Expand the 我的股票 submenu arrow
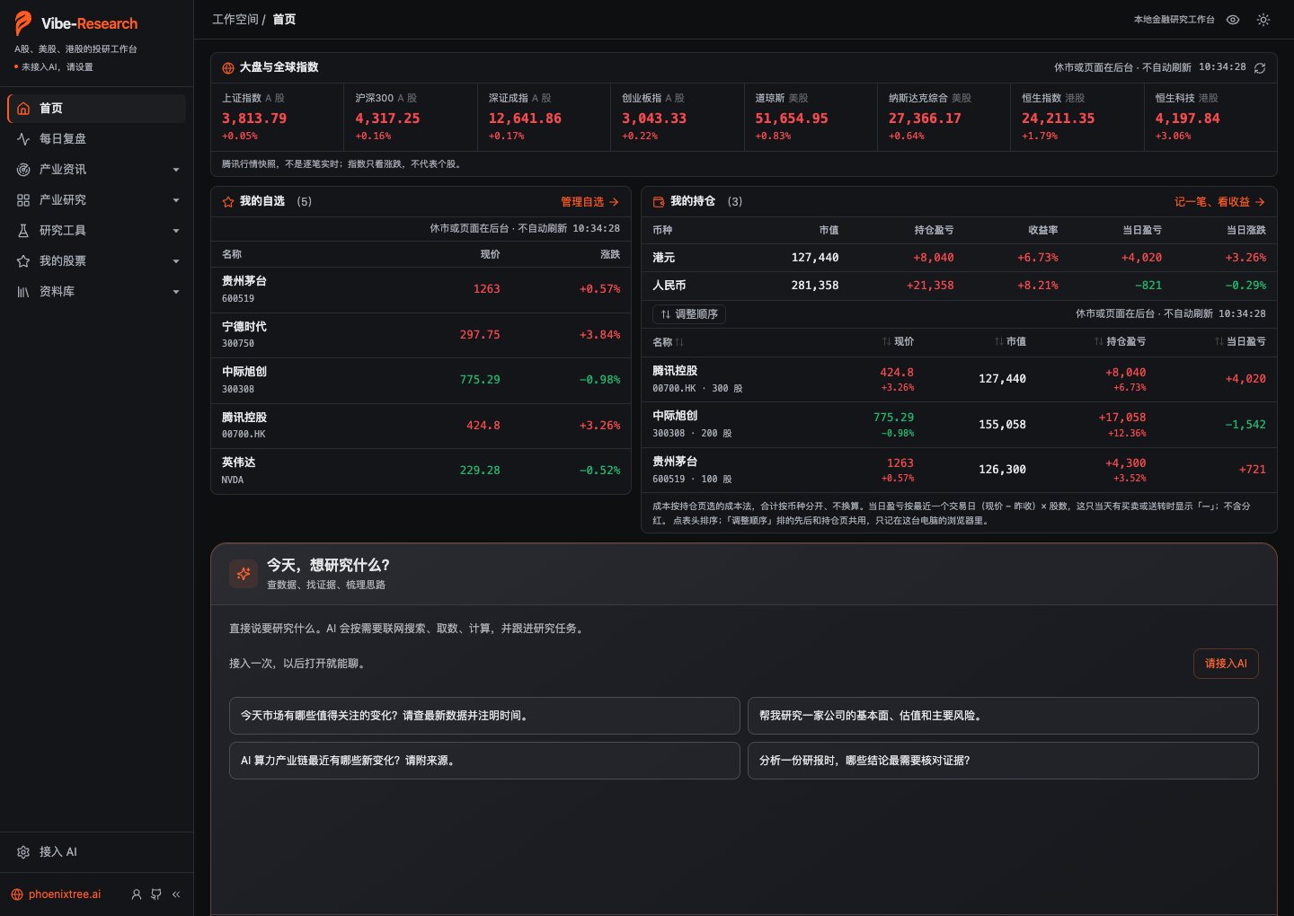 176,261
